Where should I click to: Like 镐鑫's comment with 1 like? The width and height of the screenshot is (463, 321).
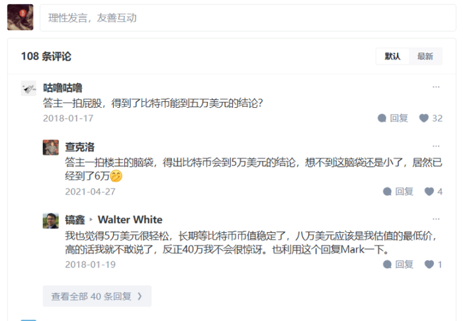429,265
